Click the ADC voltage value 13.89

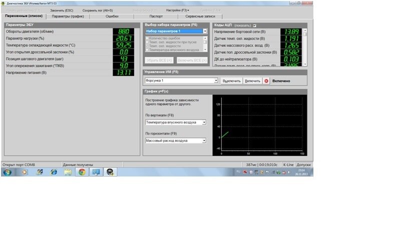tap(291, 31)
